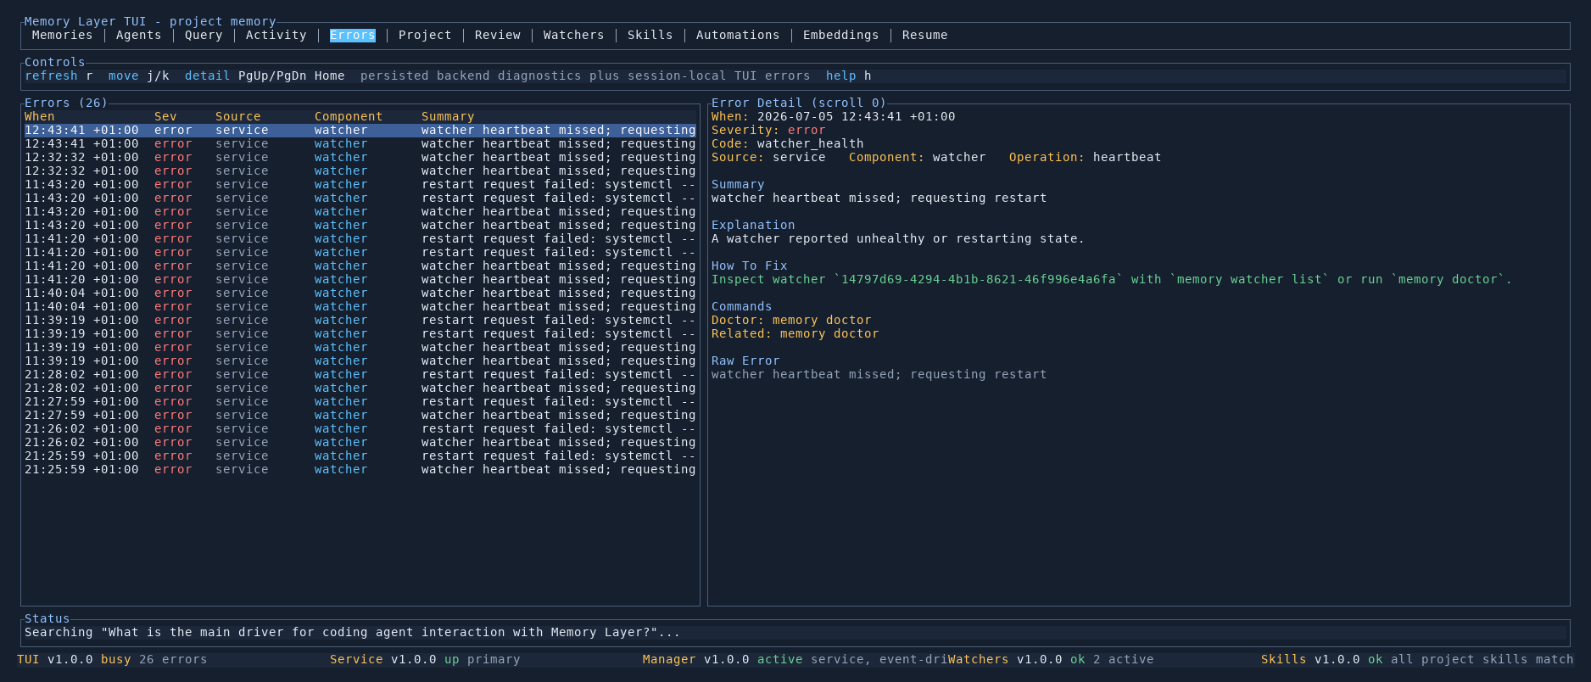
Task: Select the last 21:25:59 heartbeat missed row
Action: pos(360,469)
